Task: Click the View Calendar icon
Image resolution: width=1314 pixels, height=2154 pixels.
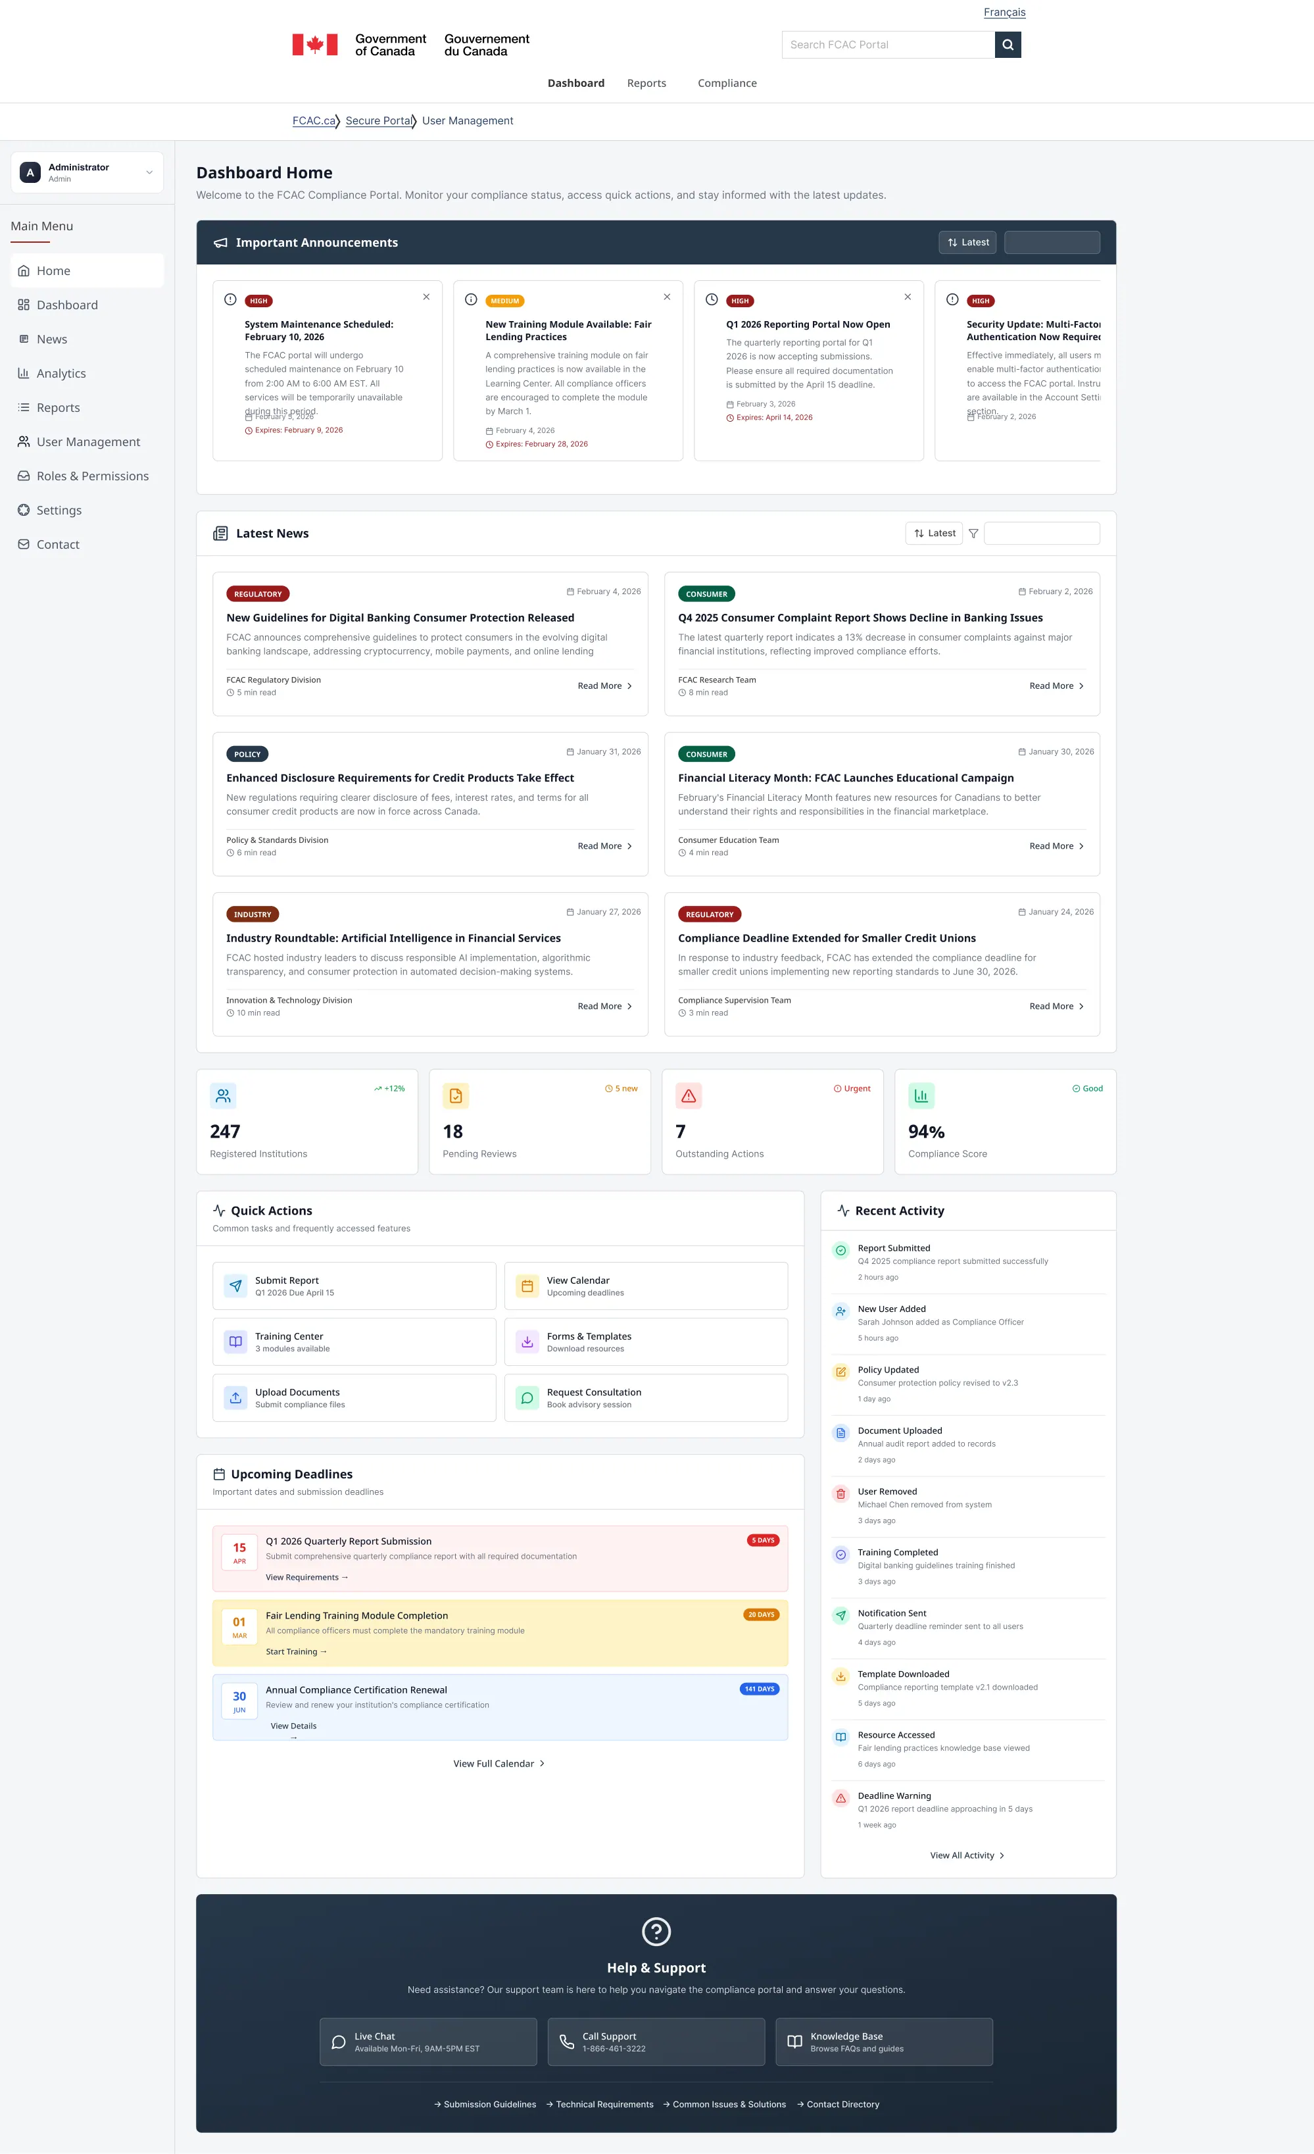Action: [x=527, y=1286]
